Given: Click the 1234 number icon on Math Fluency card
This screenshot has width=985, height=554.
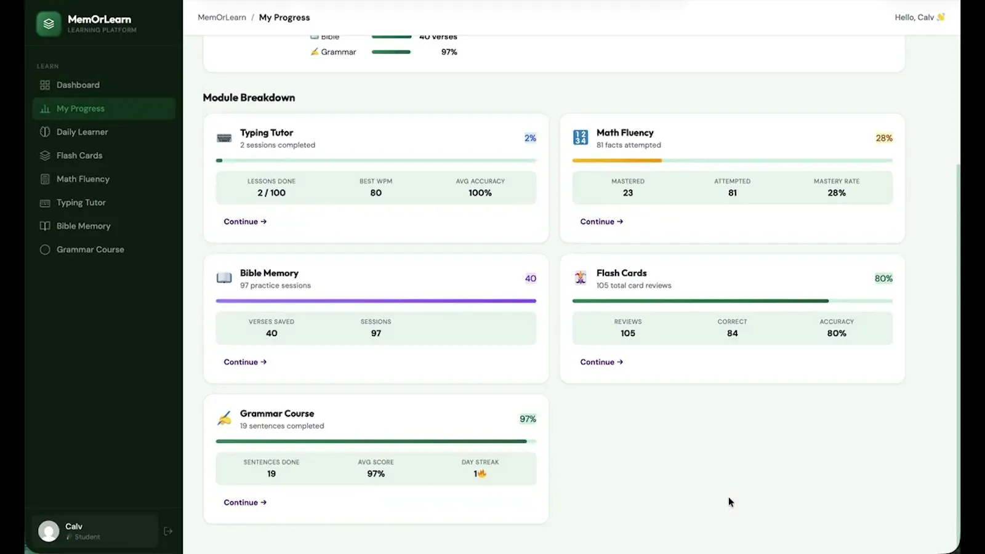Looking at the screenshot, I should pos(581,137).
